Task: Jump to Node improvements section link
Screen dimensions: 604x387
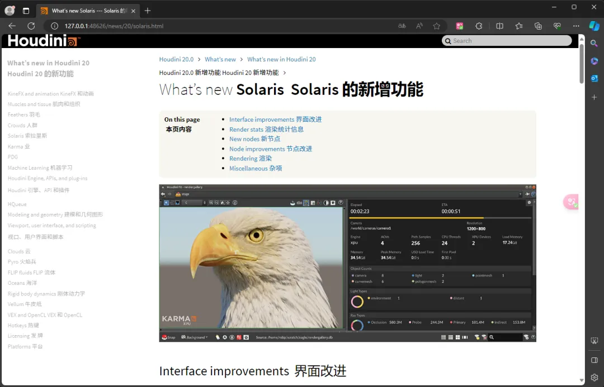Action: point(271,149)
